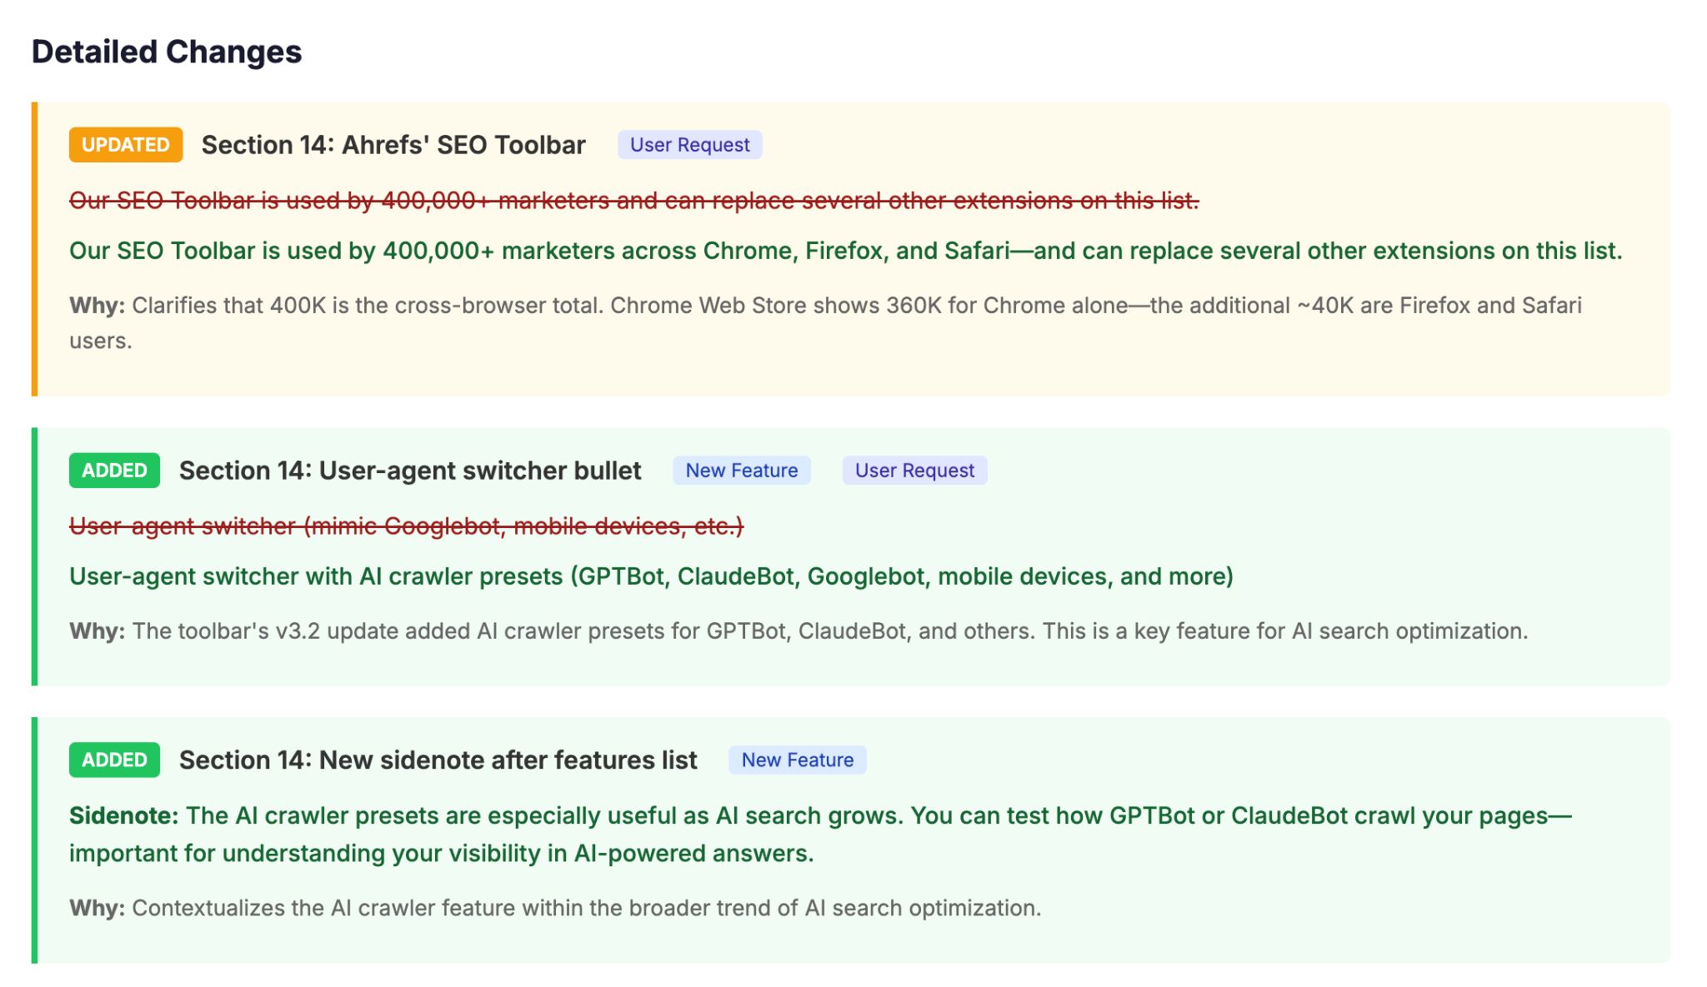Click green text mentioning Chrome, Firefox, and Safari
This screenshot has height=987, width=1707.
pos(845,251)
